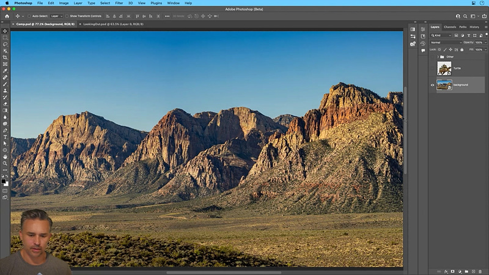Select the Clone Stamp tool
Screen dimensions: 489x275
[5, 90]
